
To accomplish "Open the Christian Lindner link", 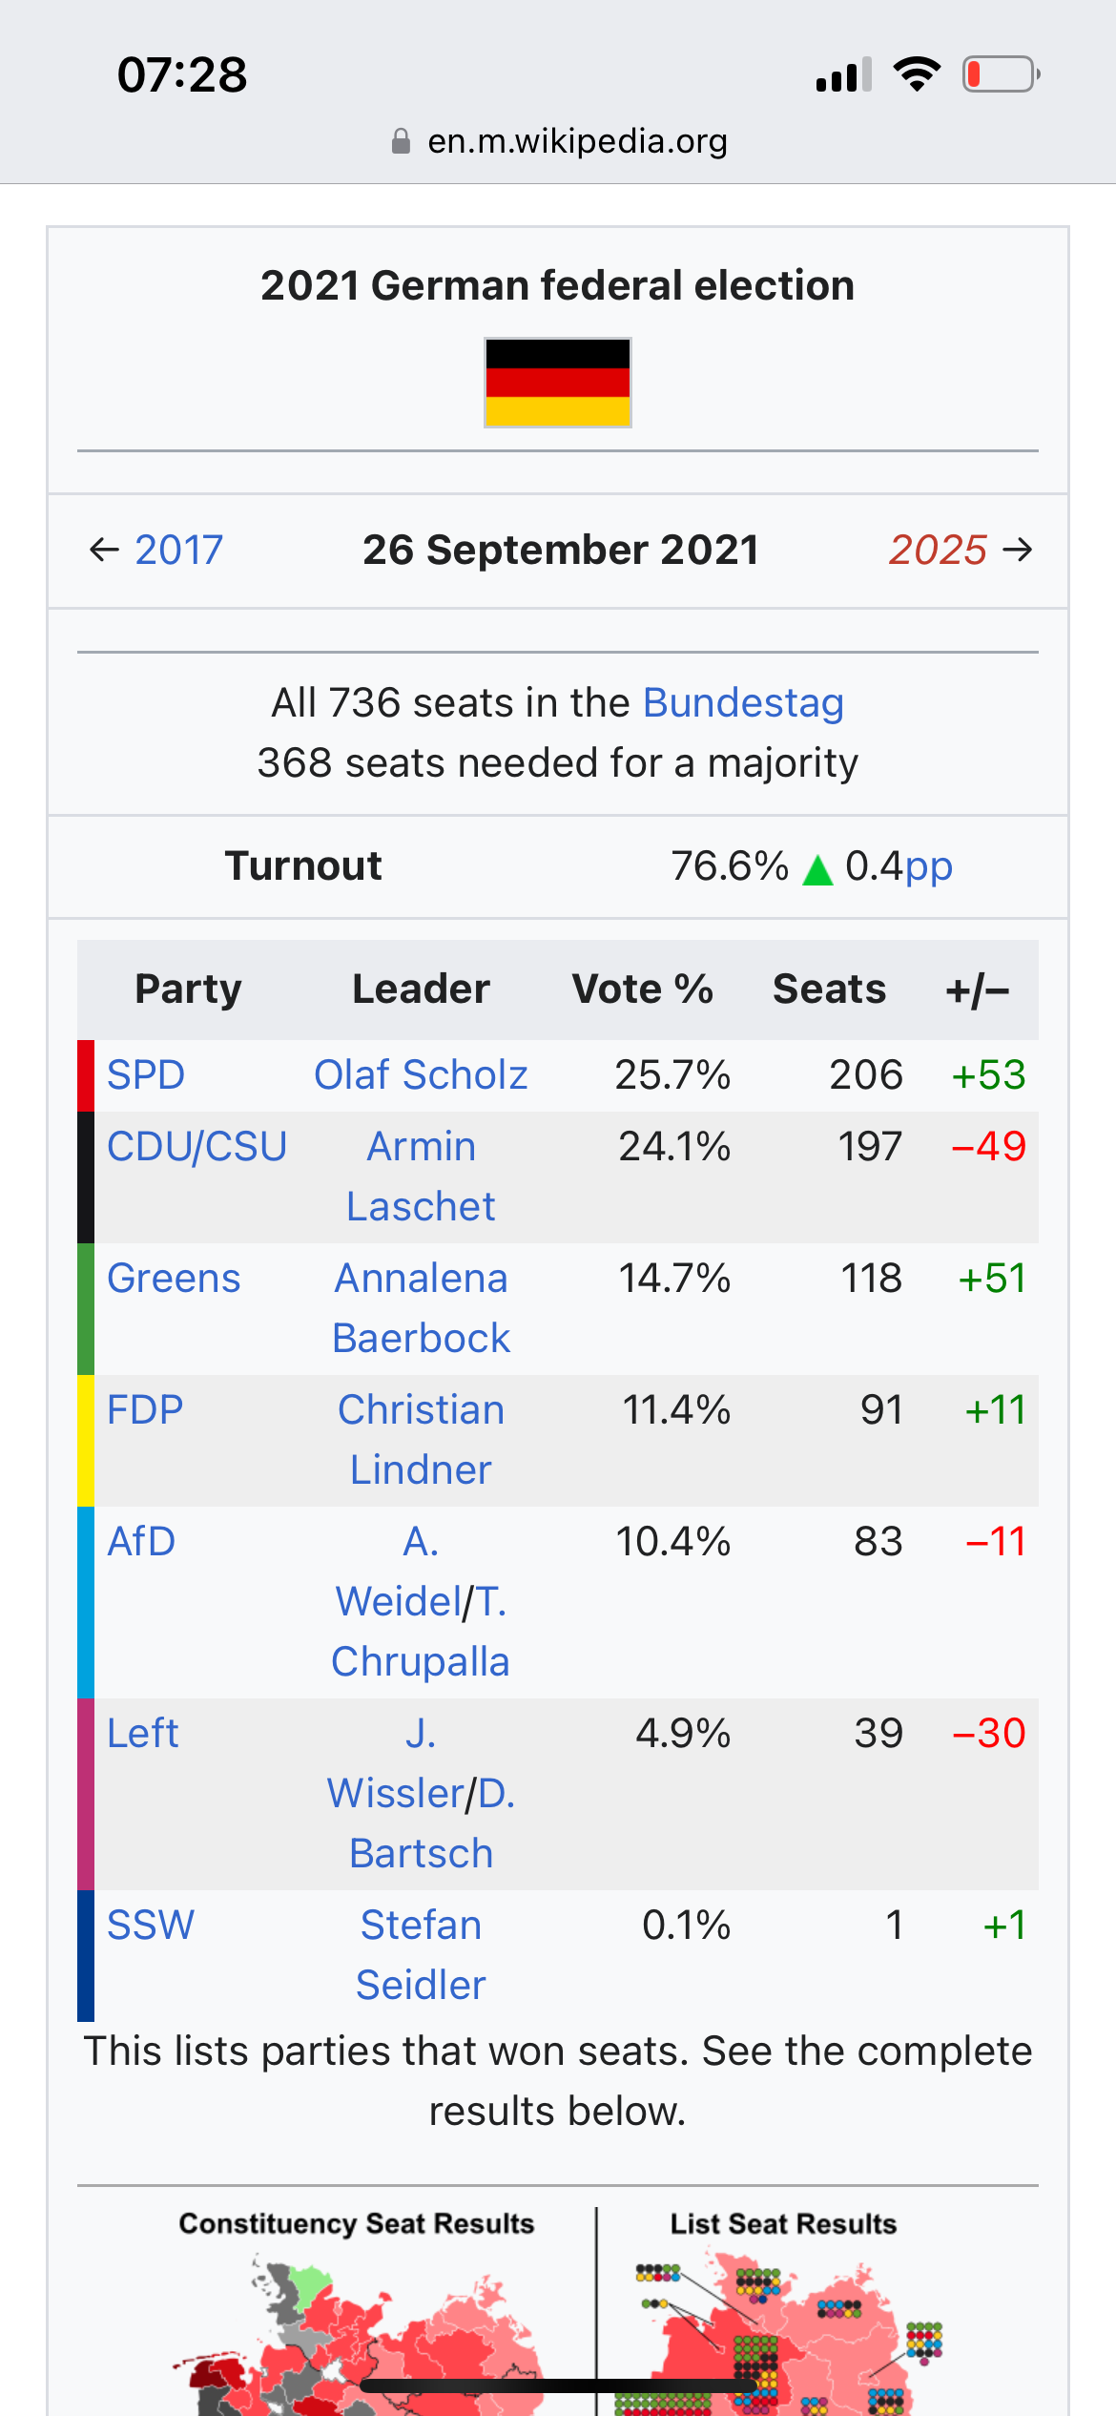I will (x=421, y=1440).
